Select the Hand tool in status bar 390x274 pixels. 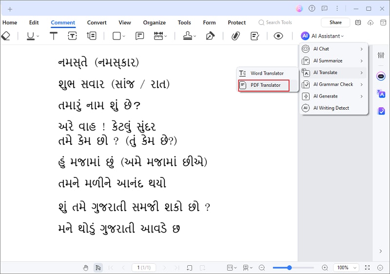[x=86, y=268]
